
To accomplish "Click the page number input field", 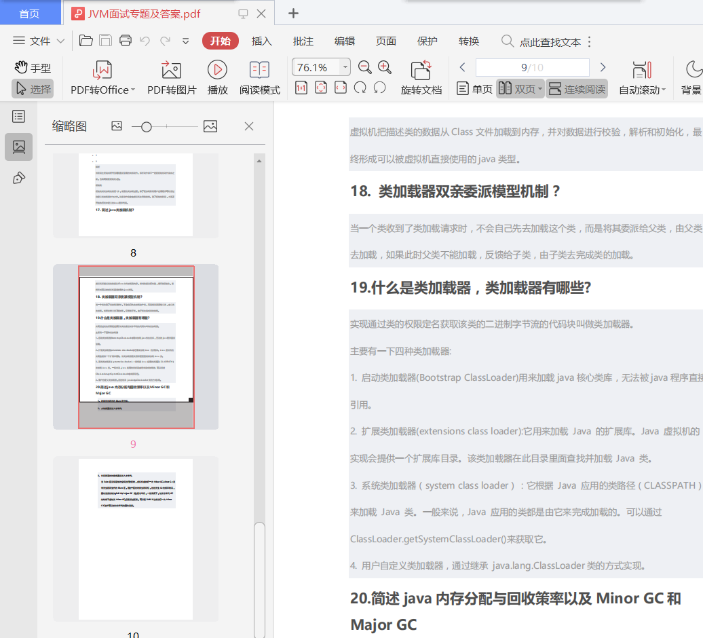I will tap(532, 67).
